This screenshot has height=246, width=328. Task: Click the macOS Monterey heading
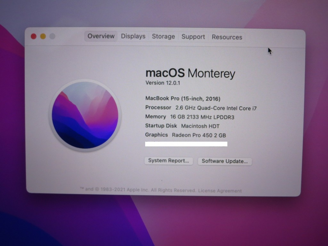190,73
